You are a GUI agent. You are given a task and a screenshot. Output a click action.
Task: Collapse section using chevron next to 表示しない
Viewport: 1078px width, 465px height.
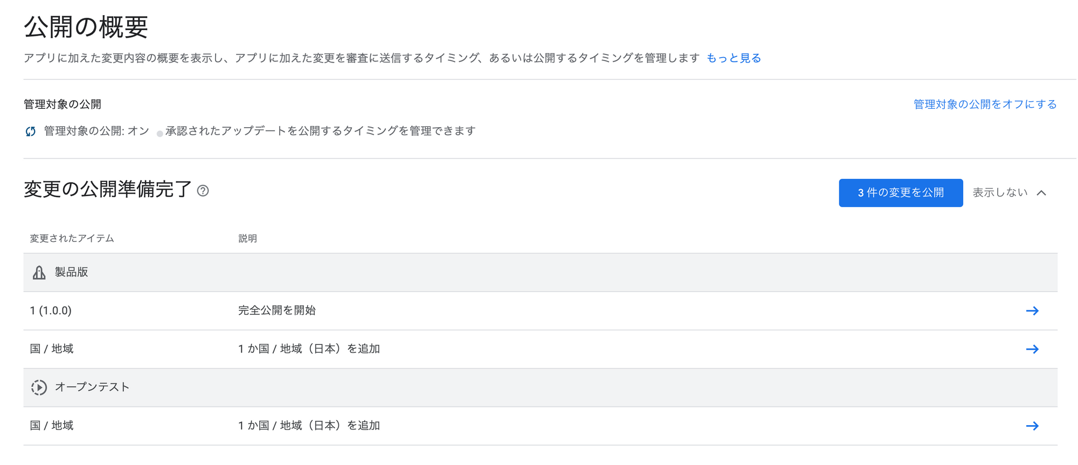click(x=1041, y=193)
